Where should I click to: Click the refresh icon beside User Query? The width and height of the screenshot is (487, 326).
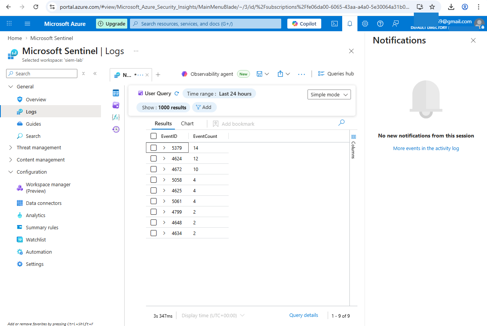pyautogui.click(x=176, y=93)
